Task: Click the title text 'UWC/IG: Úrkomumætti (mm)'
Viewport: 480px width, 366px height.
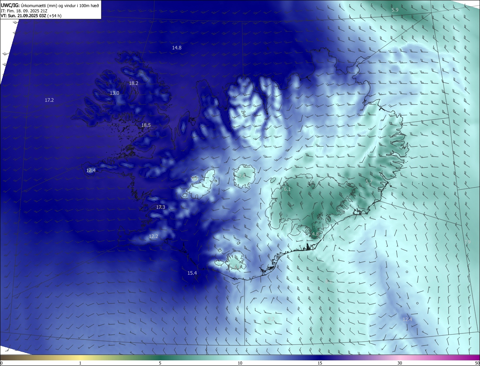Action: 29,6
